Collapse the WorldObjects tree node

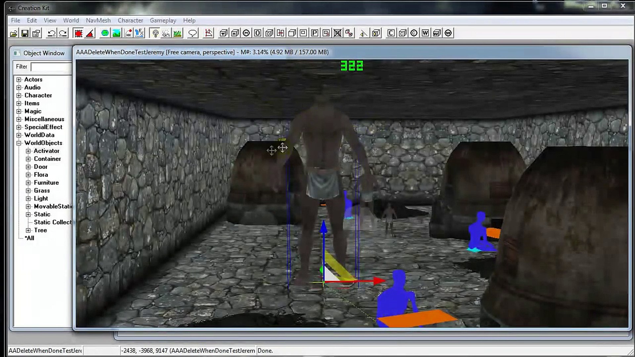tap(19, 143)
